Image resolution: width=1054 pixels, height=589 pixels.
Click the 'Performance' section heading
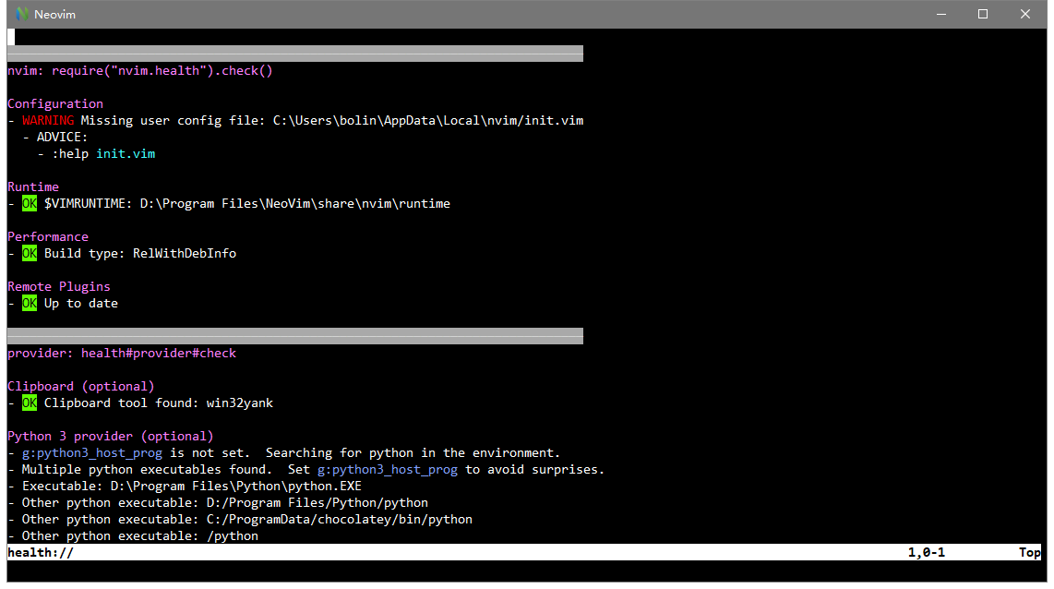coord(48,236)
